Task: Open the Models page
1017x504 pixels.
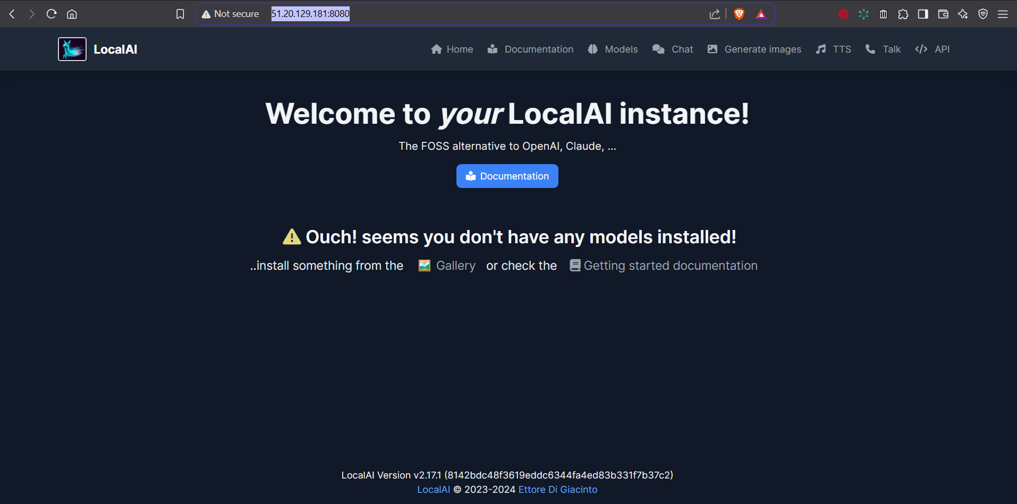Action: [613, 49]
